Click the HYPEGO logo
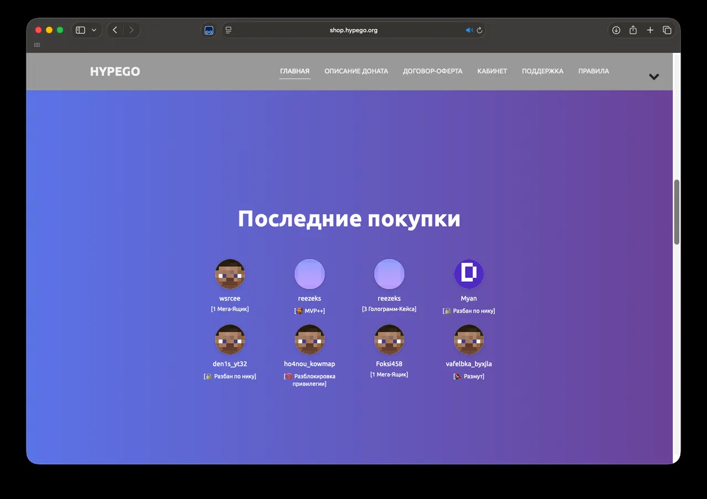The image size is (707, 499). 115,72
